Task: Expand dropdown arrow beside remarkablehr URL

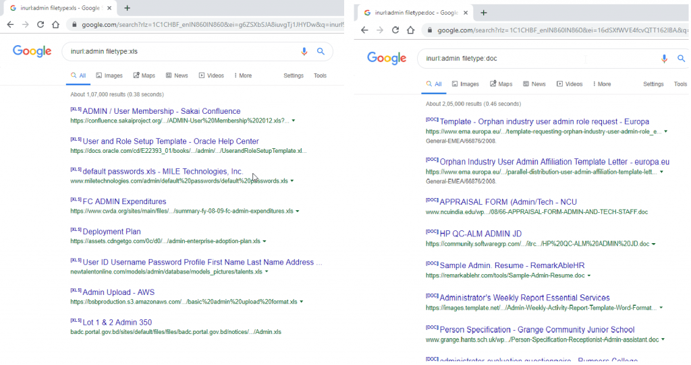Action: (x=589, y=275)
